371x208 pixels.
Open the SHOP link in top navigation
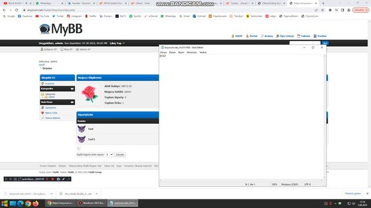[237, 36]
